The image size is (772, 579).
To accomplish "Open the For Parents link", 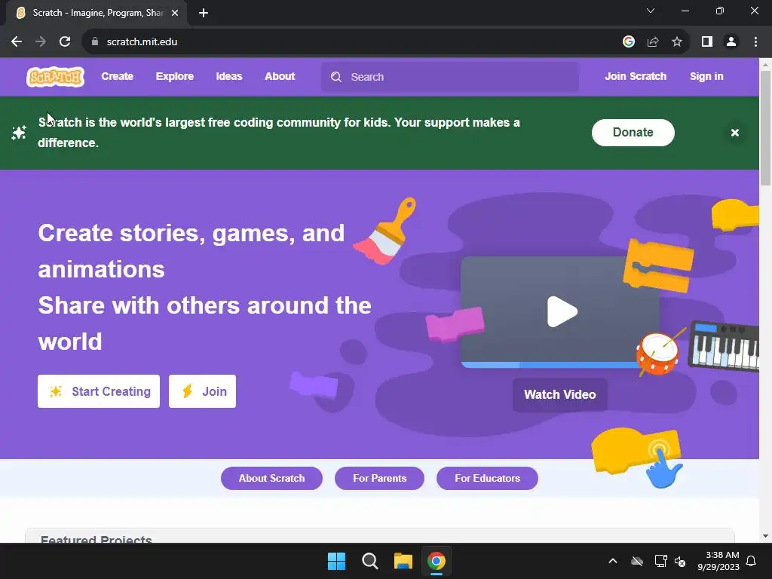I will click(x=380, y=479).
